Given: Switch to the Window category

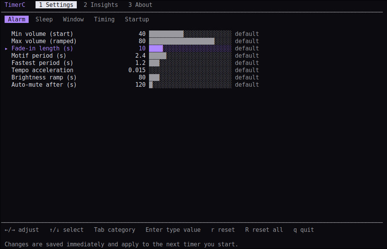Looking at the screenshot, I should 73,19.
